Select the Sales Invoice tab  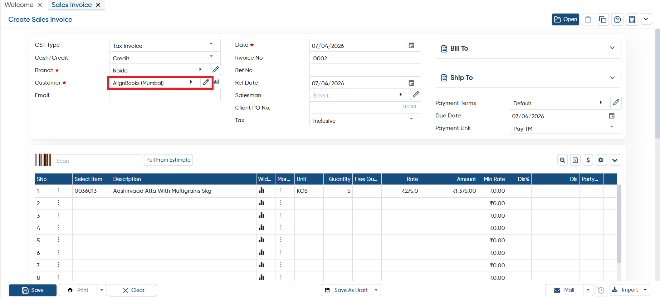pyautogui.click(x=72, y=5)
